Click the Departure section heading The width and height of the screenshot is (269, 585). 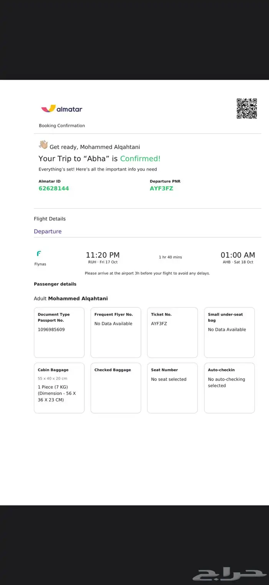point(48,231)
